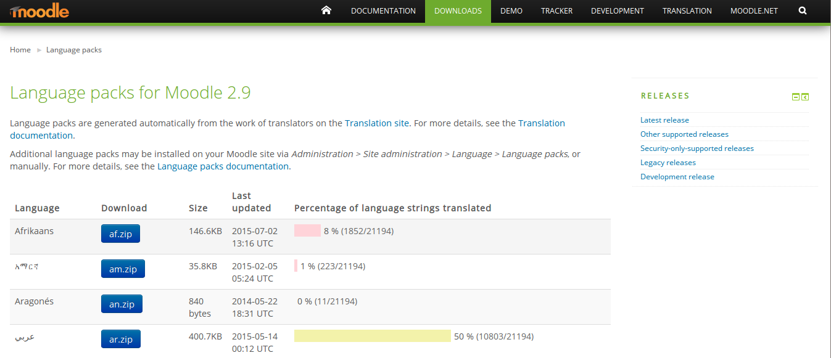
Task: Click the Moodle logo
Action: [39, 11]
